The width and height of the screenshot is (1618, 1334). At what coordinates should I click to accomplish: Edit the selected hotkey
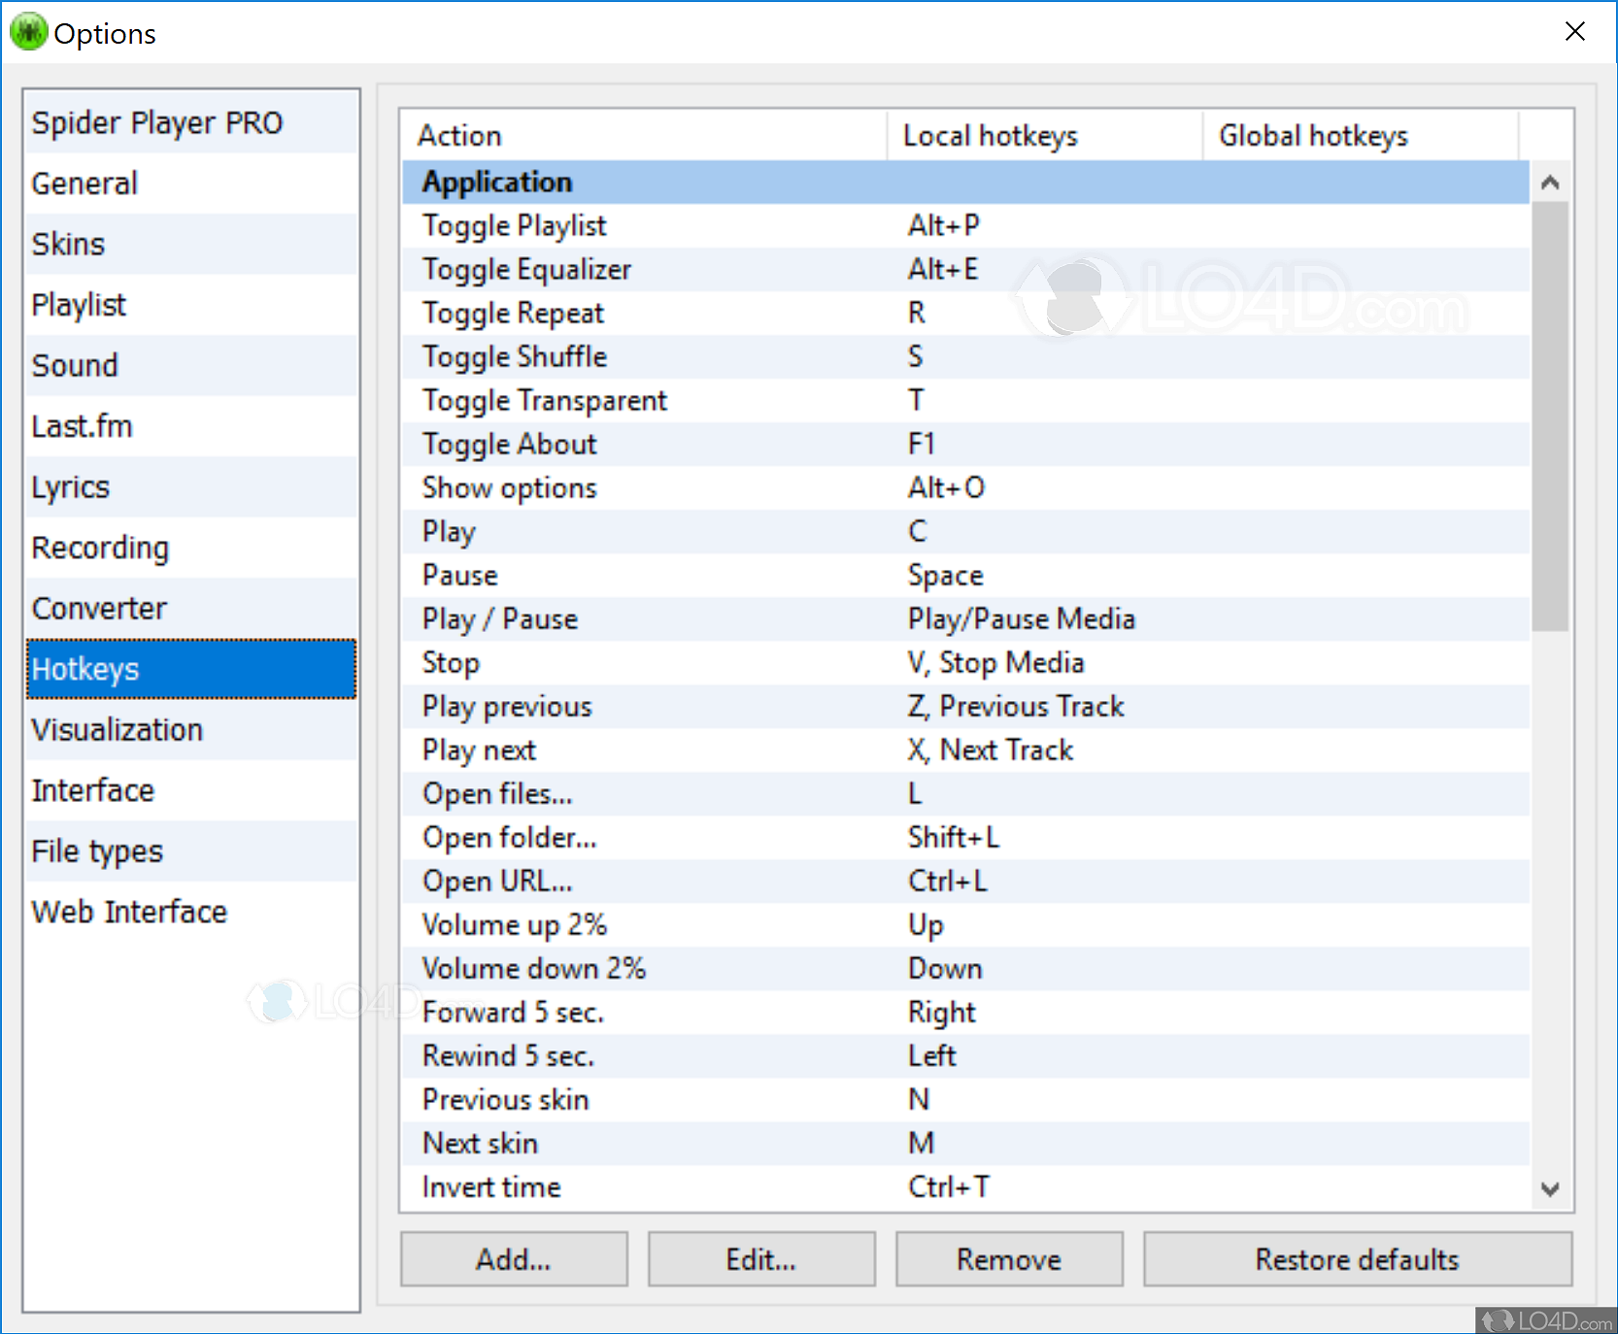(760, 1258)
